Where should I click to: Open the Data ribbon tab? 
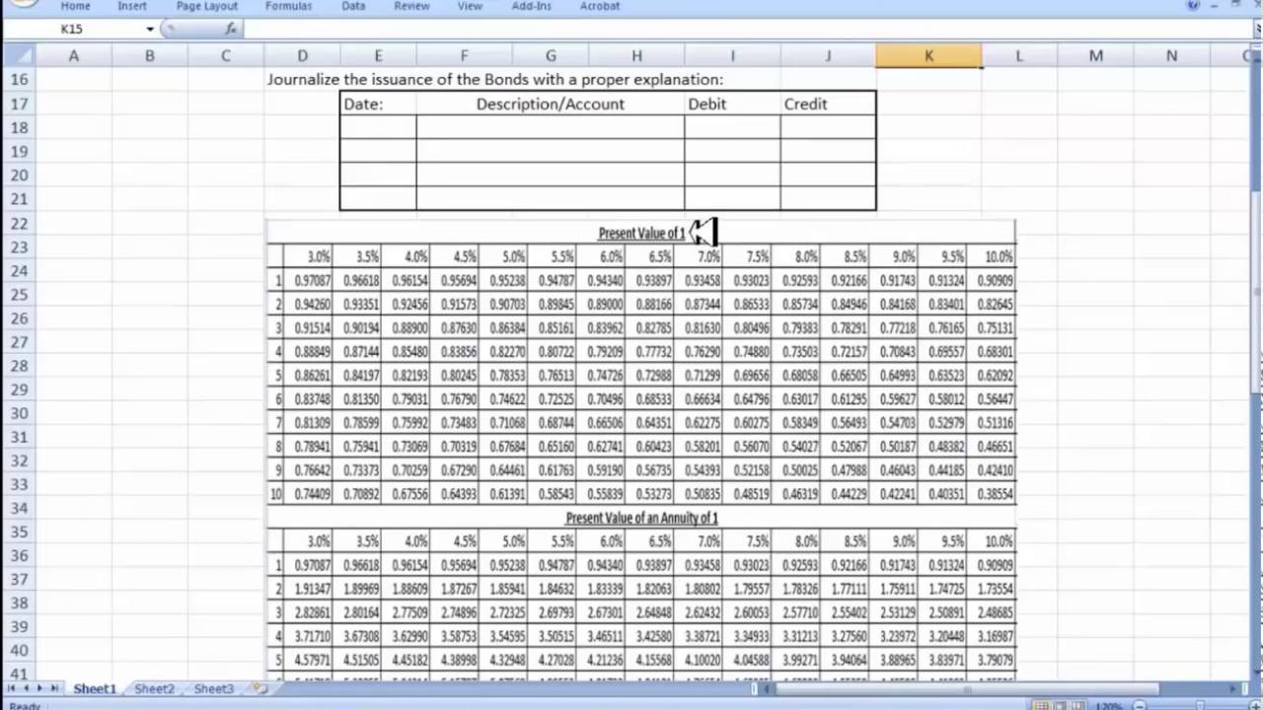(353, 6)
